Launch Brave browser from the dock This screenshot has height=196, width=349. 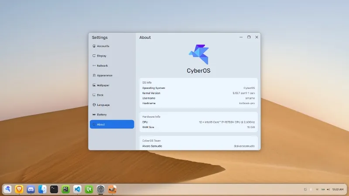19,189
